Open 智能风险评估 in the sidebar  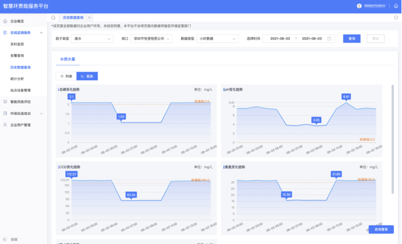[x=20, y=102]
